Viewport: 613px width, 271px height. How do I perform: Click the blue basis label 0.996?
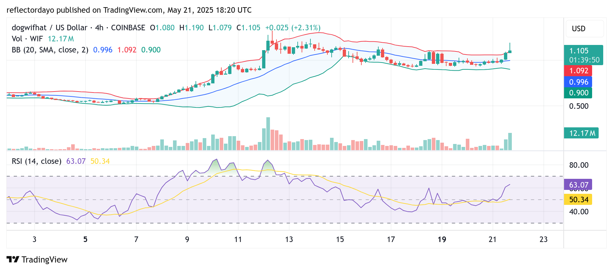point(578,82)
